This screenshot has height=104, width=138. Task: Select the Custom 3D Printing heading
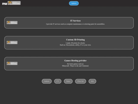[75, 40]
